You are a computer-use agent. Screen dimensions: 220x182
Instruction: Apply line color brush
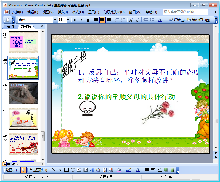(128, 170)
